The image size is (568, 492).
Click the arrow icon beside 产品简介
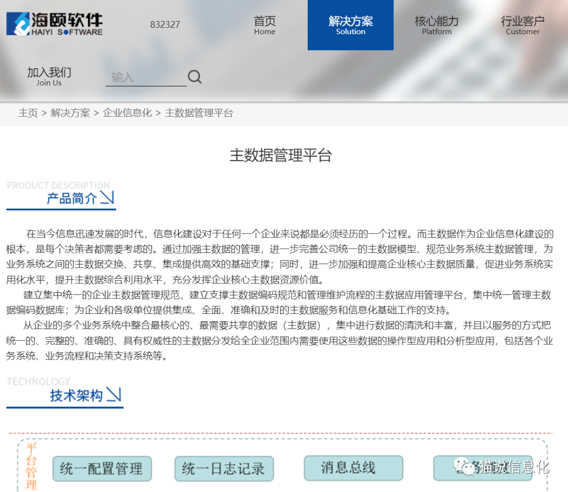click(x=107, y=198)
